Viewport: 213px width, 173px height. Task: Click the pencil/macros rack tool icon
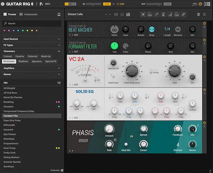pyautogui.click(x=157, y=14)
